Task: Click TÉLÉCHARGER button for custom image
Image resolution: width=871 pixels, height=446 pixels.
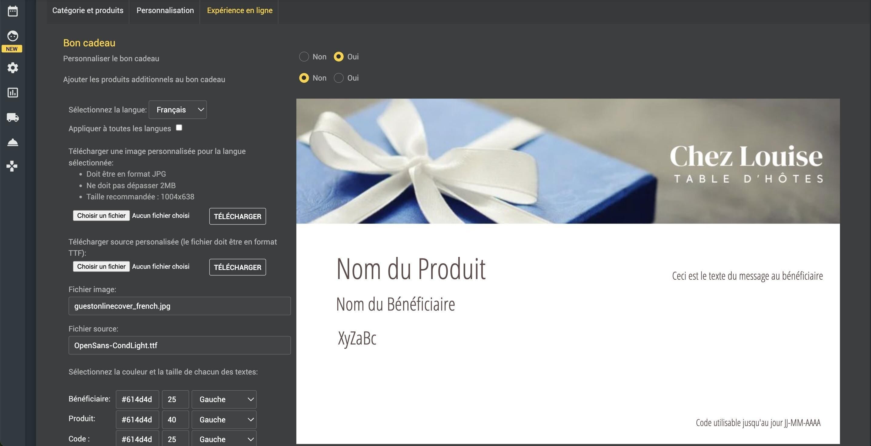Action: click(x=237, y=216)
